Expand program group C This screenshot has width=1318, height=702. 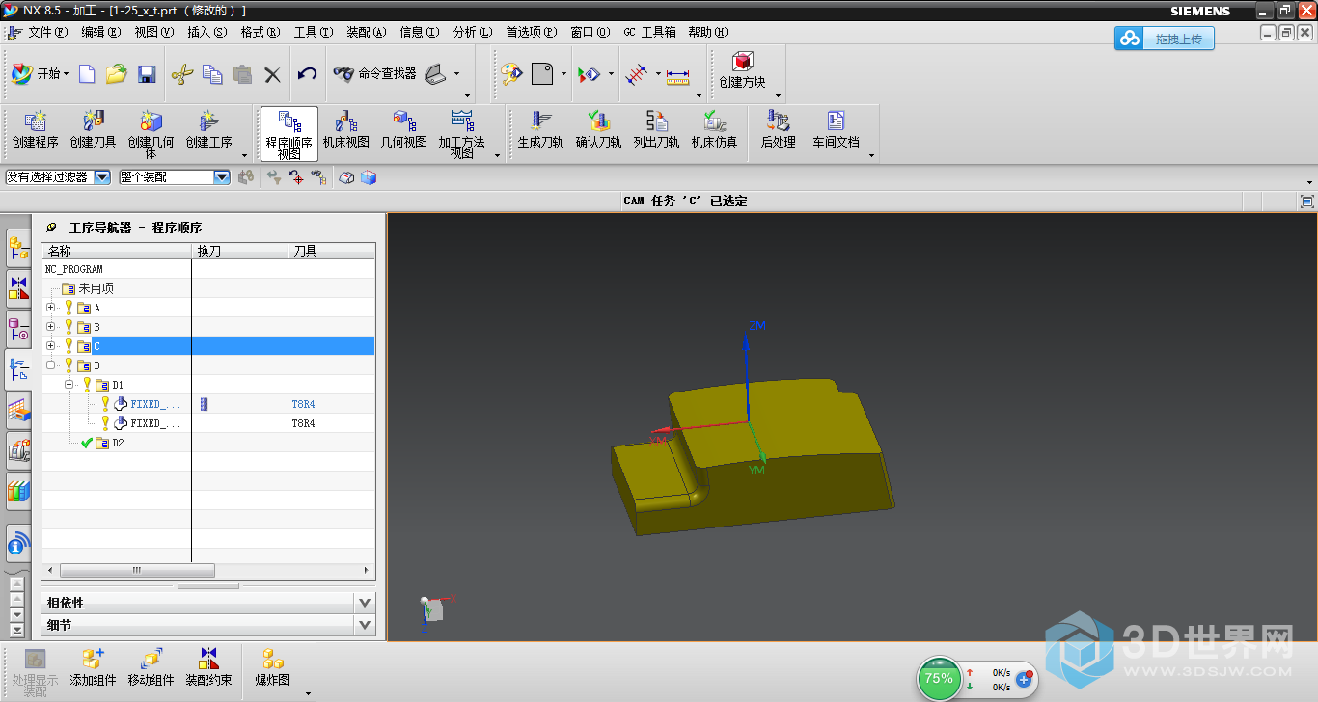(x=51, y=346)
